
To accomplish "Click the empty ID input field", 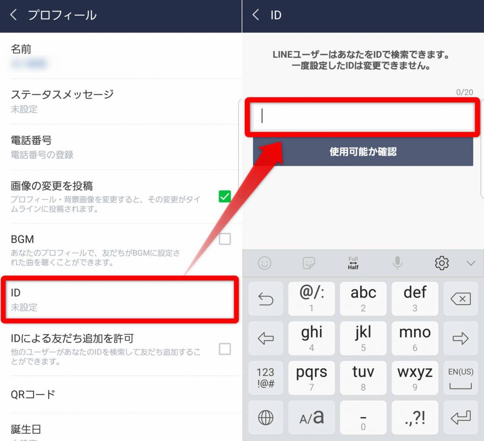I will pos(362,117).
